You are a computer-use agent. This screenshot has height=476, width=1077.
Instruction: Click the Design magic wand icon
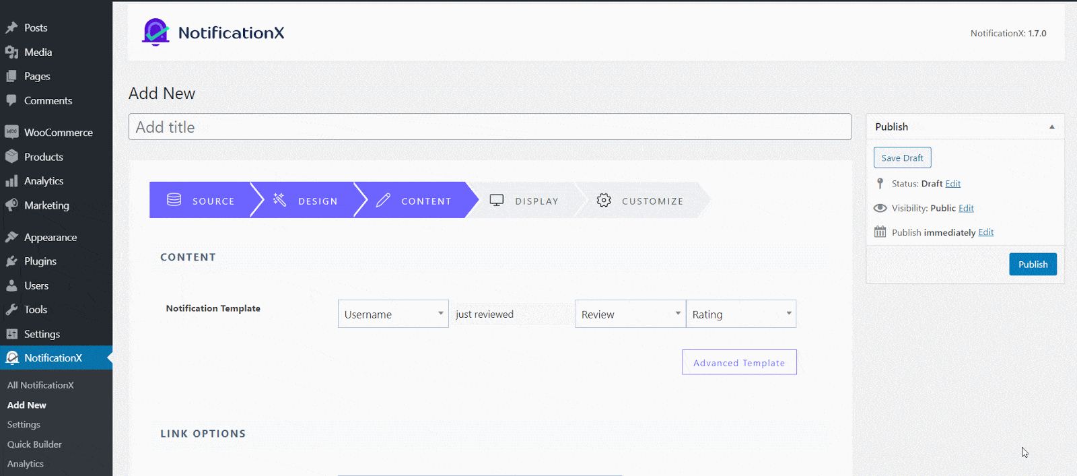point(279,200)
